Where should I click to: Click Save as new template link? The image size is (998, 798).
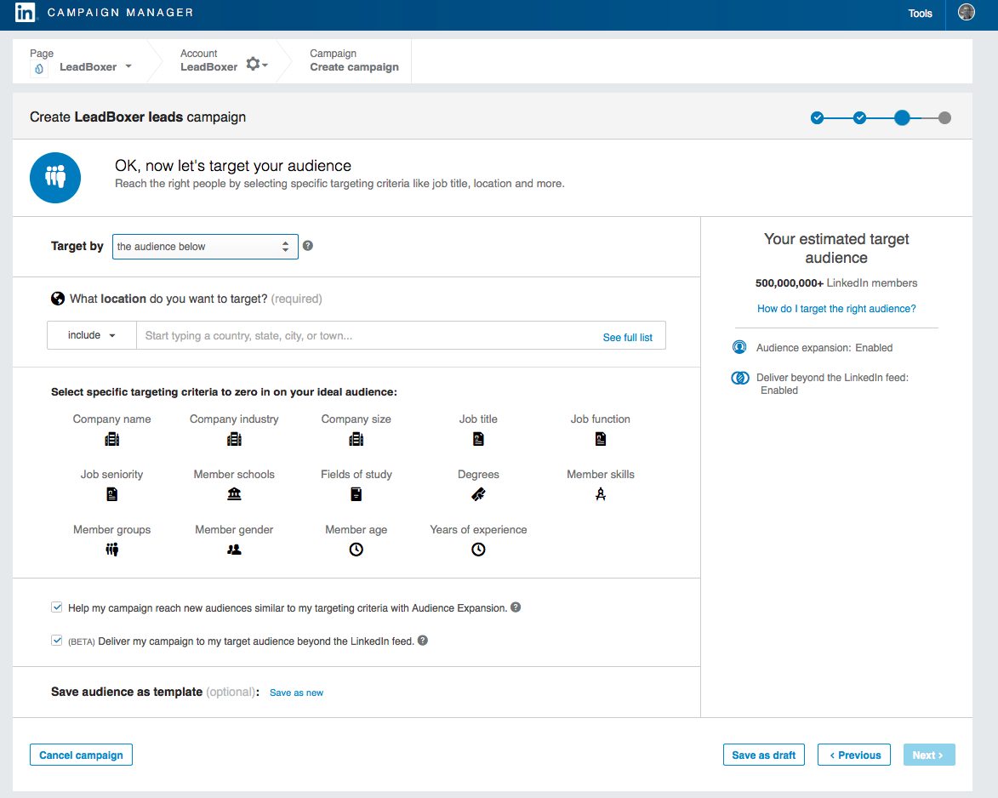[x=297, y=693]
